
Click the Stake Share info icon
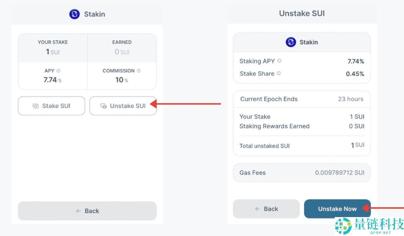coord(279,74)
